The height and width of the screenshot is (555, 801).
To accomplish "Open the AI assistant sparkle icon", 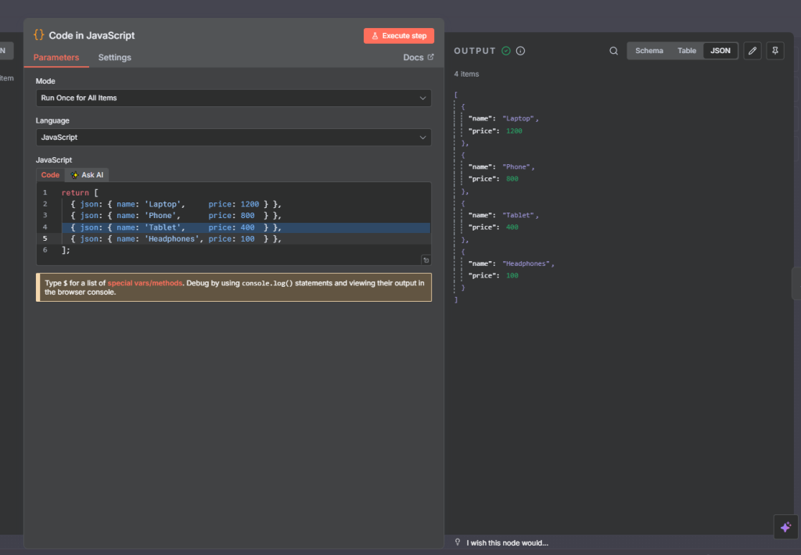I will coord(785,527).
